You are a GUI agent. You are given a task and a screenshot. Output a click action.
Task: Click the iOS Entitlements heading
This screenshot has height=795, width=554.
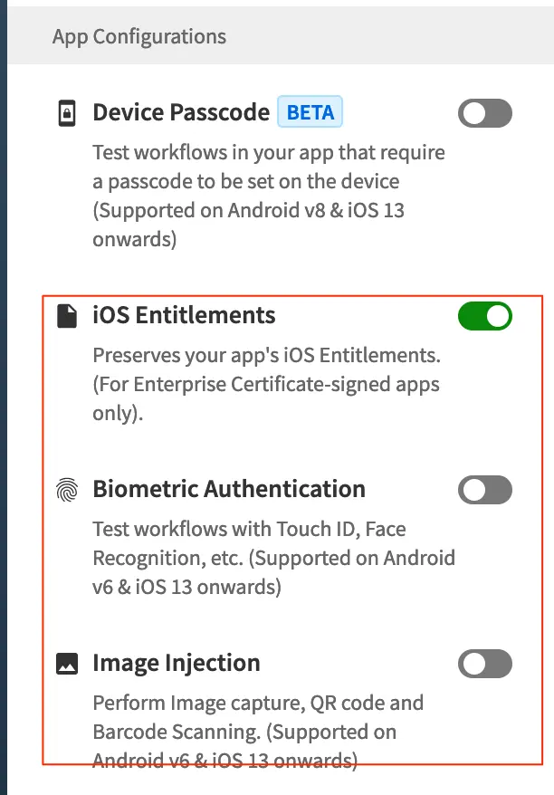pos(184,316)
